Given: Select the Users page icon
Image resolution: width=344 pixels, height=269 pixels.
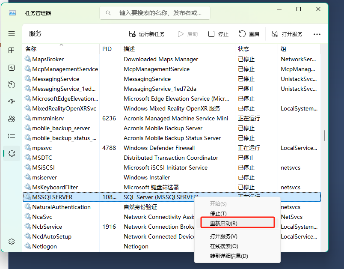Looking at the screenshot, I should pyautogui.click(x=11, y=119).
